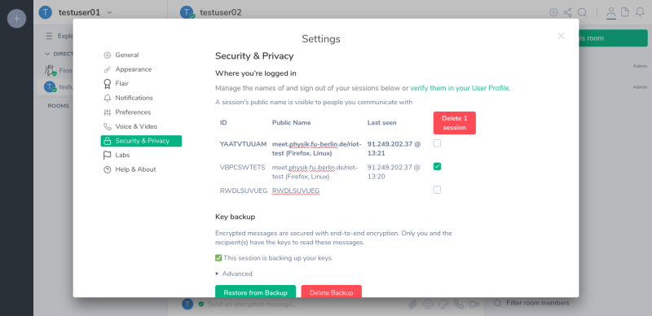Edit the RWDLSUVUEG public name field
The width and height of the screenshot is (652, 316).
point(296,191)
